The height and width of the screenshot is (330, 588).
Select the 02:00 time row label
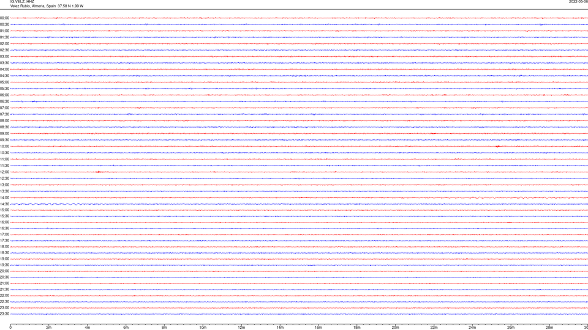click(4, 43)
